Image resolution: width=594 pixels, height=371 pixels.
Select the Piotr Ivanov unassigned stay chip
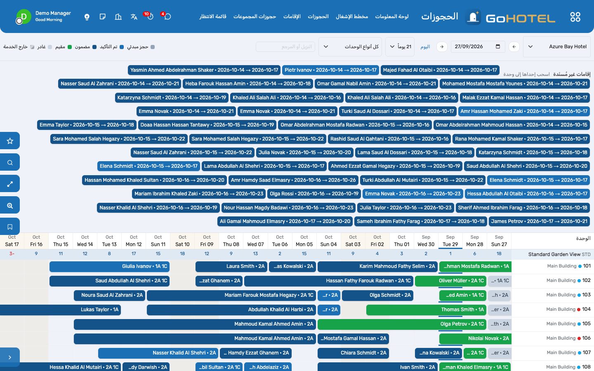[x=331, y=70]
